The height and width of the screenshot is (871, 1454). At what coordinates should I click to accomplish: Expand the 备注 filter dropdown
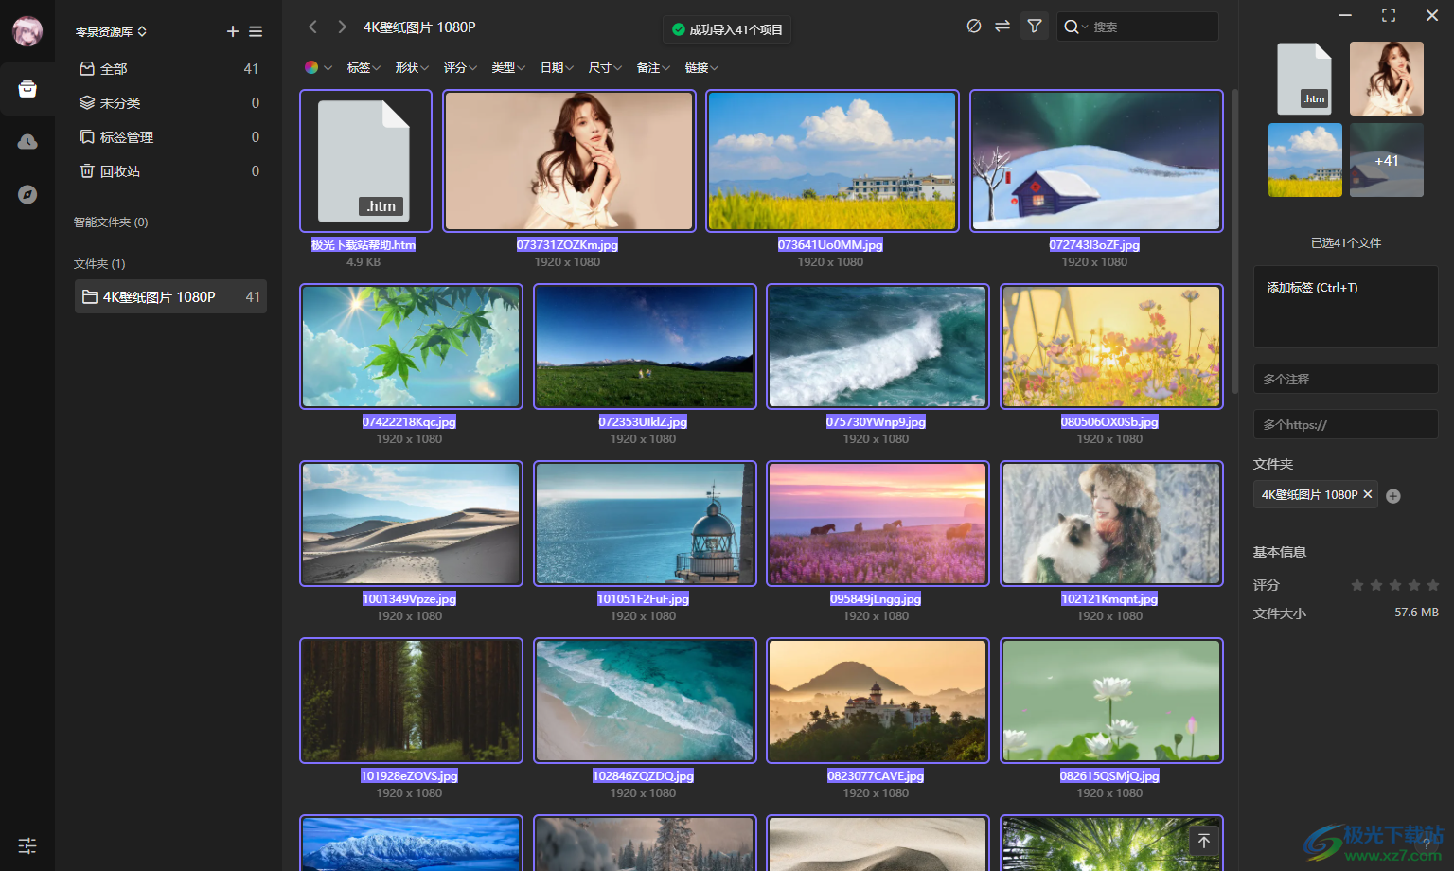(x=653, y=67)
